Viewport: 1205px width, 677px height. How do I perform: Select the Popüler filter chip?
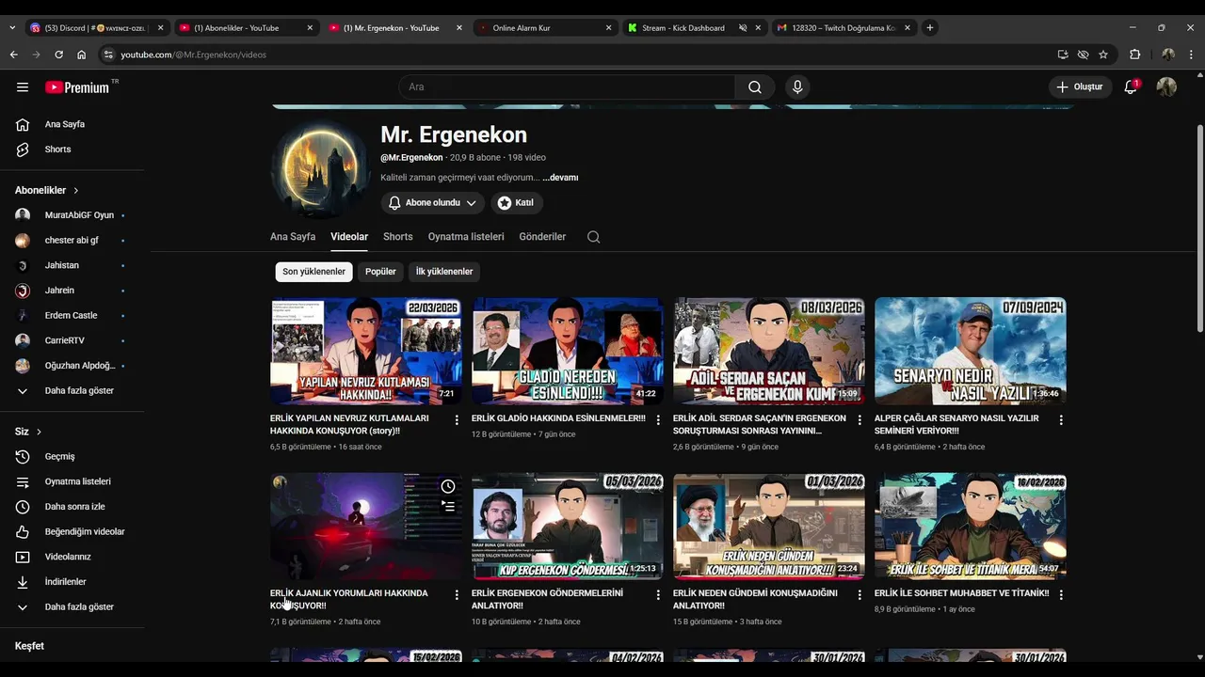[380, 272]
